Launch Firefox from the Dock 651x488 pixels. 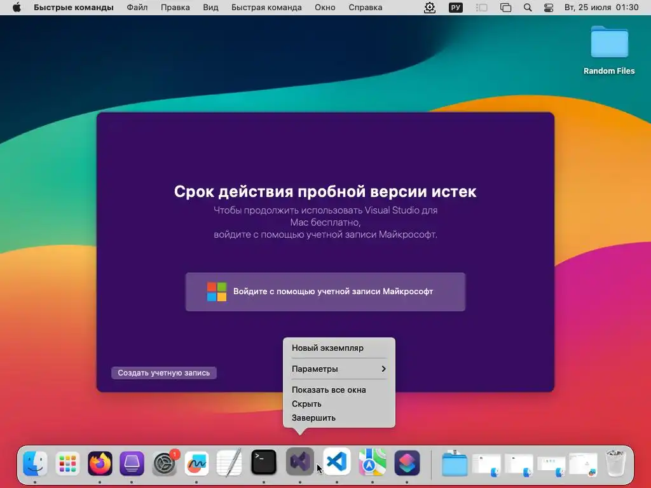pyautogui.click(x=100, y=463)
